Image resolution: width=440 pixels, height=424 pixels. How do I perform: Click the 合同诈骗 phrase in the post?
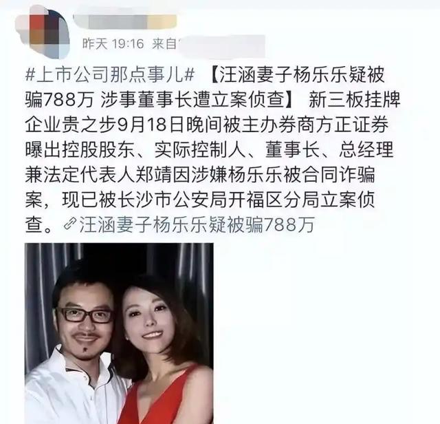(x=338, y=175)
